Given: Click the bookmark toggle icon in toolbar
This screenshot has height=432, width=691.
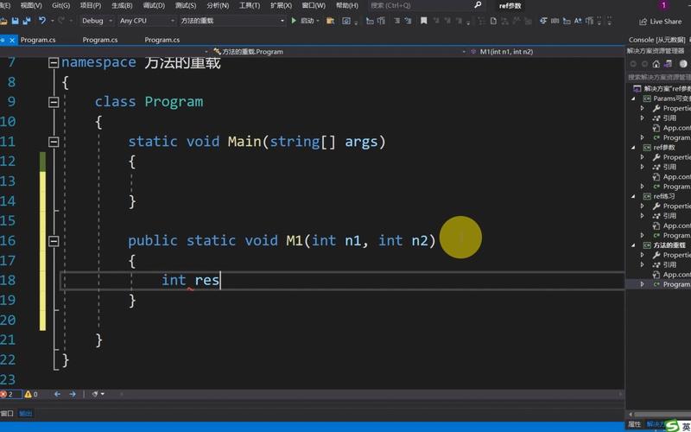Looking at the screenshot, I should 423,20.
